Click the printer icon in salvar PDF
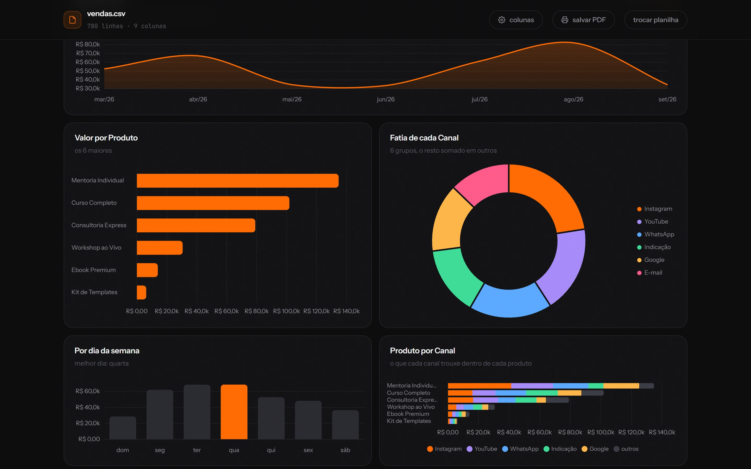This screenshot has height=469, width=751. point(565,20)
